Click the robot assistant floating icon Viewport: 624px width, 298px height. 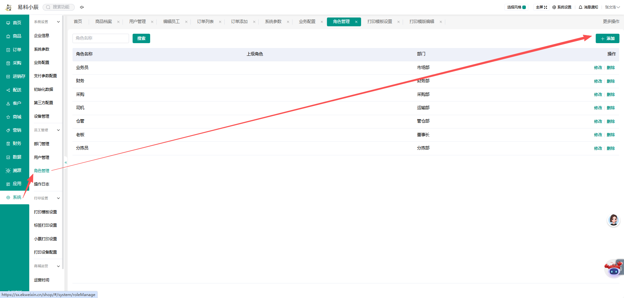pyautogui.click(x=614, y=268)
